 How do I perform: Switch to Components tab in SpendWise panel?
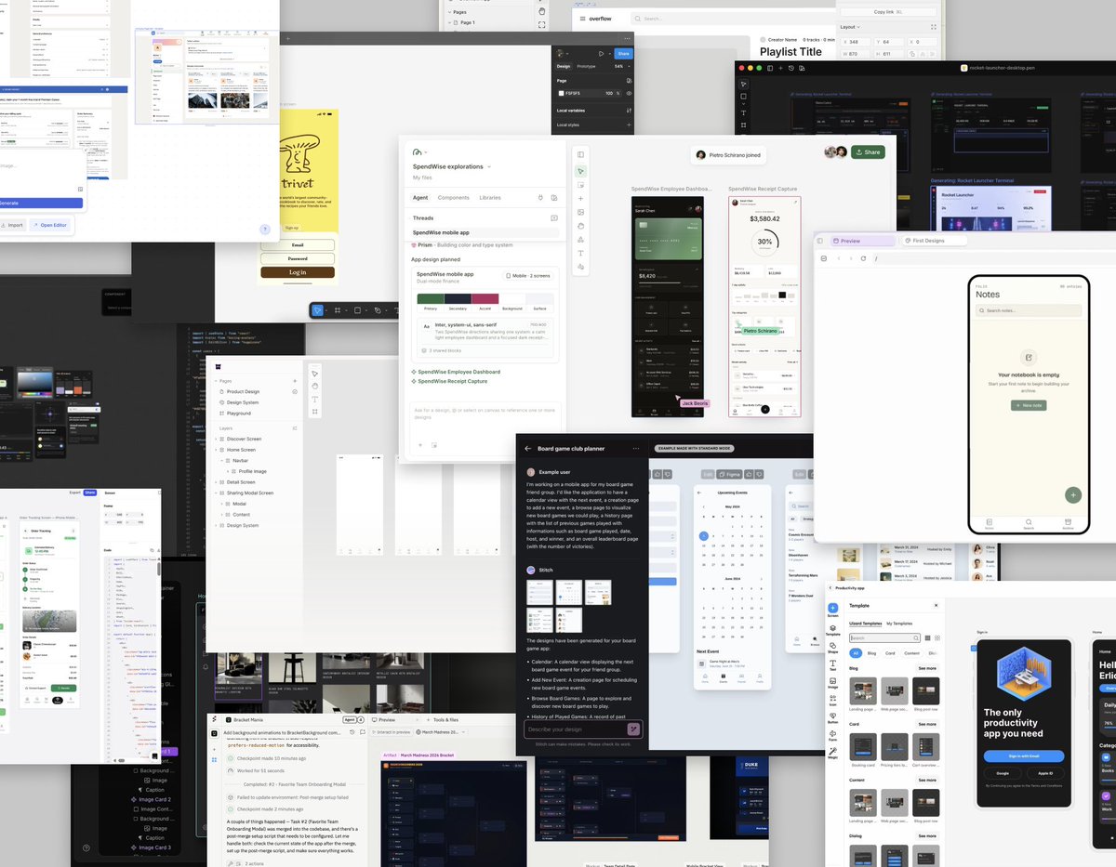click(454, 198)
